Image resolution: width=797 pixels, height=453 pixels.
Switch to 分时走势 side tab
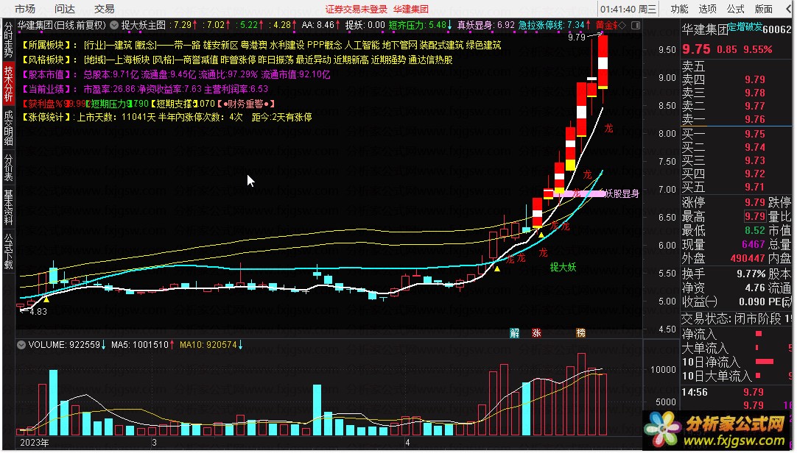point(8,40)
